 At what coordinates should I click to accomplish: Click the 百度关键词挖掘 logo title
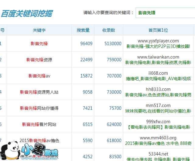(27, 13)
